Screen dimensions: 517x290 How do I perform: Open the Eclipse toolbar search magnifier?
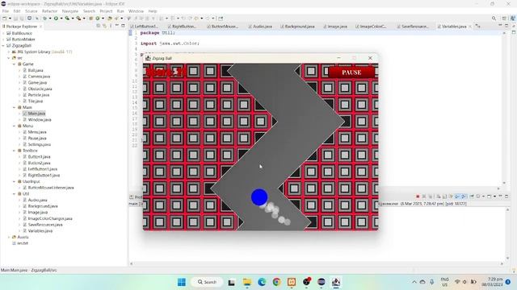click(494, 19)
